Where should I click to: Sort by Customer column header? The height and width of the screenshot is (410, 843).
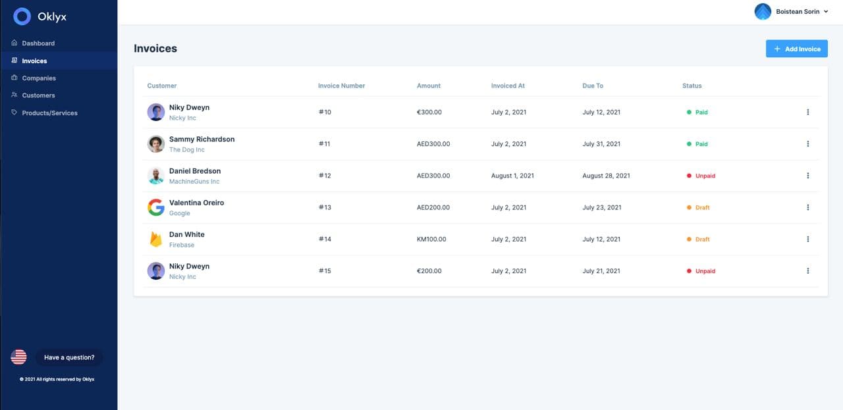[162, 86]
